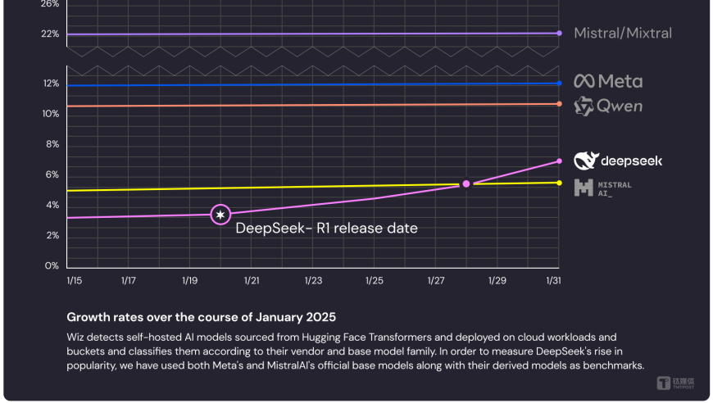713x403 pixels.
Task: Click the 'Meta' wordmark text in legend
Action: tap(620, 82)
